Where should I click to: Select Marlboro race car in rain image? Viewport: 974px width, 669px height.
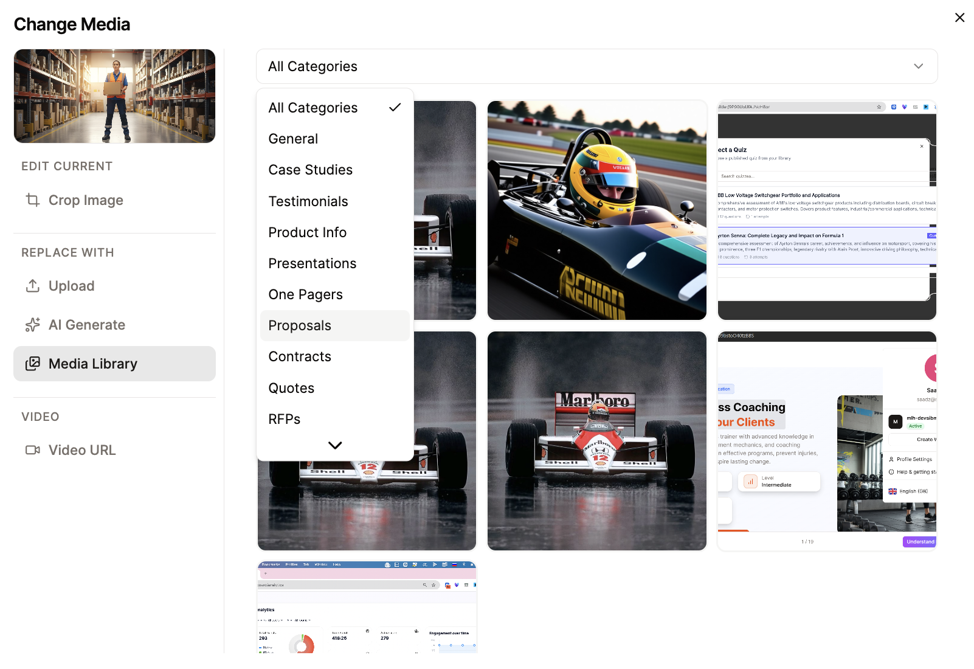tap(596, 441)
